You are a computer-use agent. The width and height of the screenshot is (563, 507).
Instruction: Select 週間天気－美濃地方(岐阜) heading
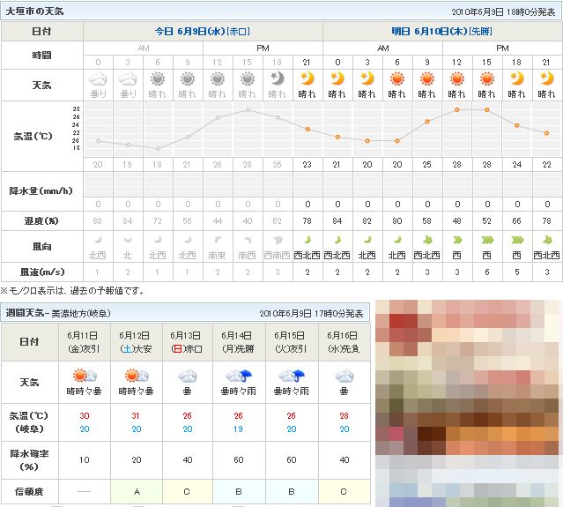[x=58, y=313]
